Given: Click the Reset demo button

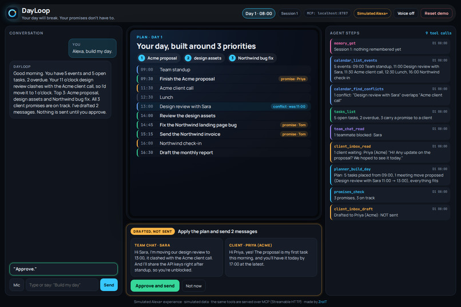Looking at the screenshot, I should coord(436,14).
